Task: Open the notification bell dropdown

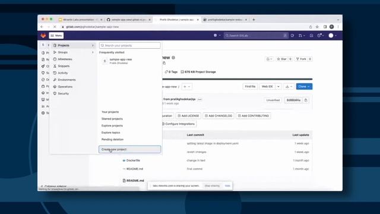Action: pos(269,59)
